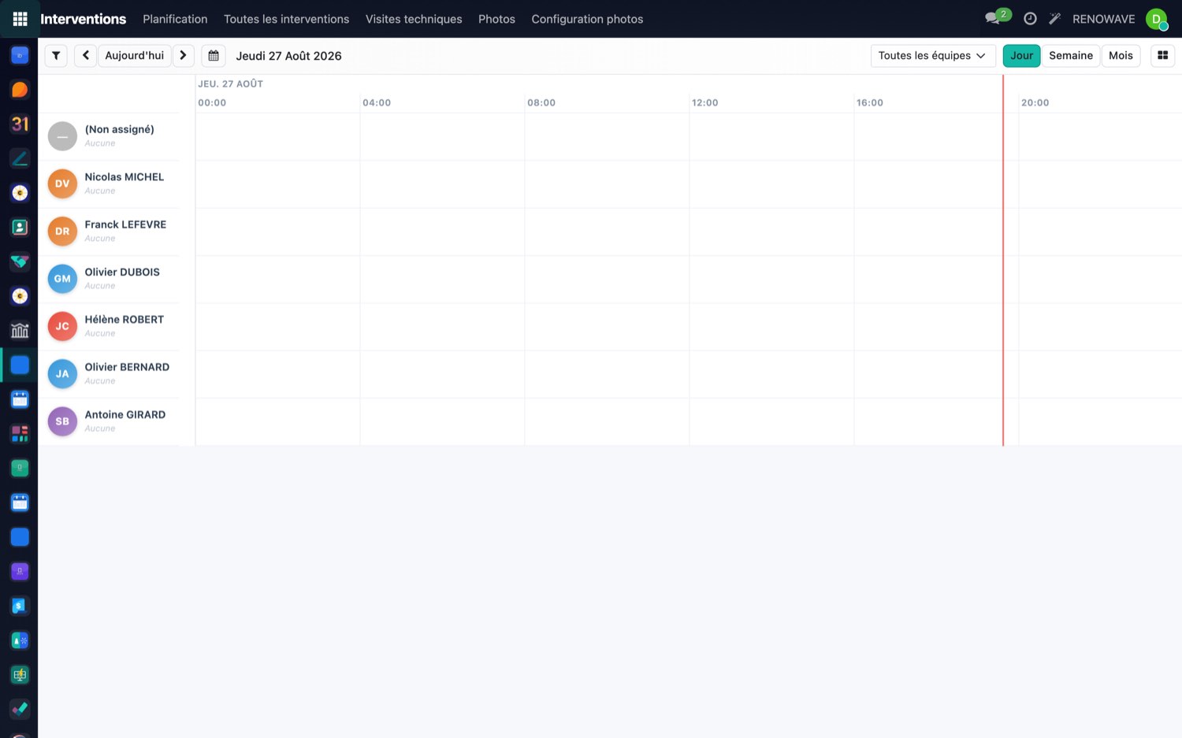Open the orange Discuss bubble app icon
This screenshot has height=738, width=1182.
[20, 90]
